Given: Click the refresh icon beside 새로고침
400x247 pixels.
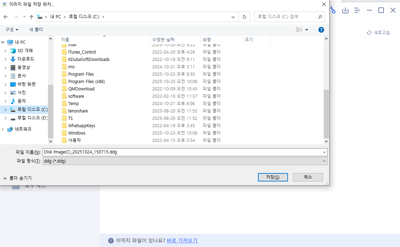Looking at the screenshot, I should point(369,32).
